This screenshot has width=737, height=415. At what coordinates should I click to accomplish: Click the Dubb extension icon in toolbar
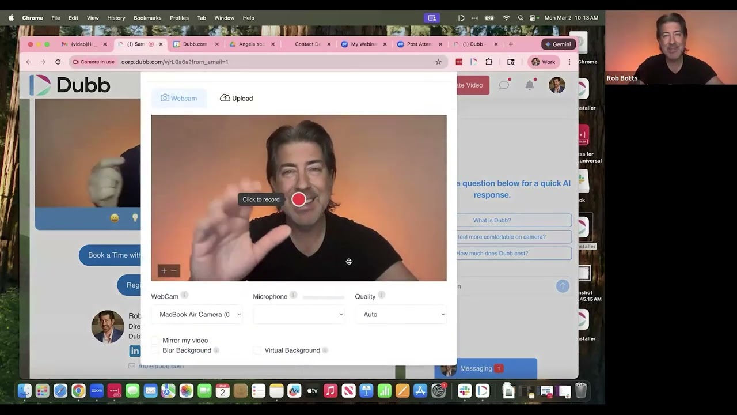coord(474,62)
